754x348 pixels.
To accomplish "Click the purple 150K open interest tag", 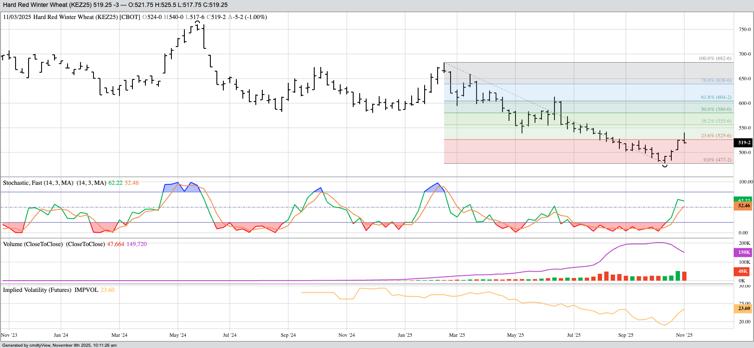I will [x=744, y=253].
